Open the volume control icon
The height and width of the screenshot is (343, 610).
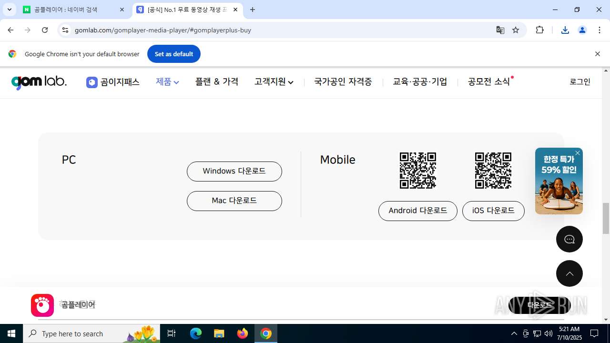coord(549,333)
